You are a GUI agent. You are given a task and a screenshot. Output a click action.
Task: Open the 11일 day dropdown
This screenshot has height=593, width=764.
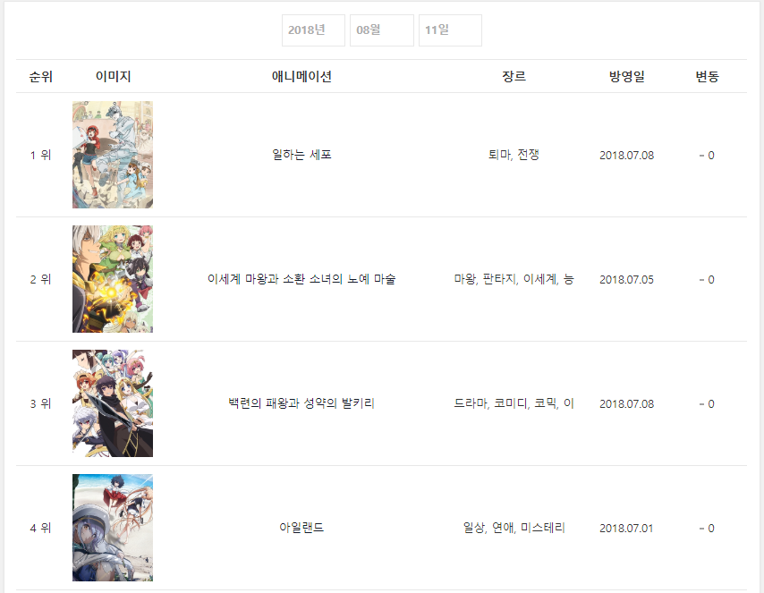pyautogui.click(x=450, y=30)
